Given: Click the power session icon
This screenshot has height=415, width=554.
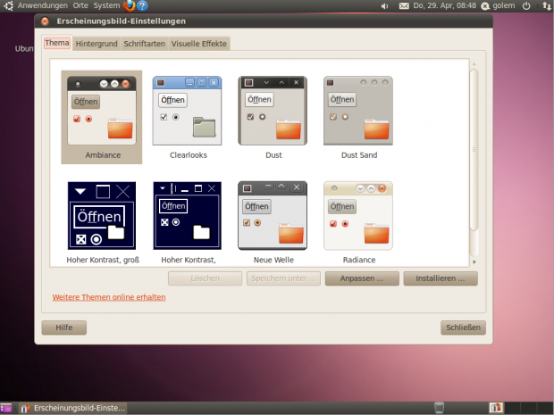Looking at the screenshot, I should [526, 6].
